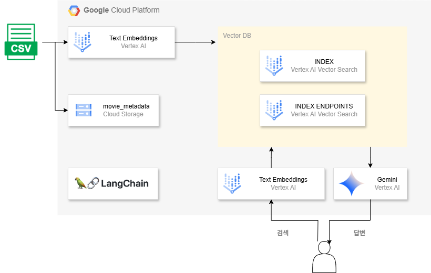The height and width of the screenshot is (273, 431).
Task: Click 'Vertex AI' under Gemini
Action: (387, 188)
